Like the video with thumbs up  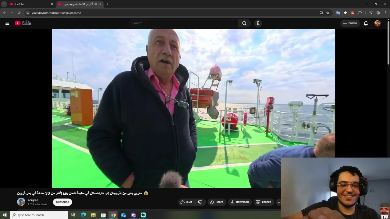[x=186, y=202]
